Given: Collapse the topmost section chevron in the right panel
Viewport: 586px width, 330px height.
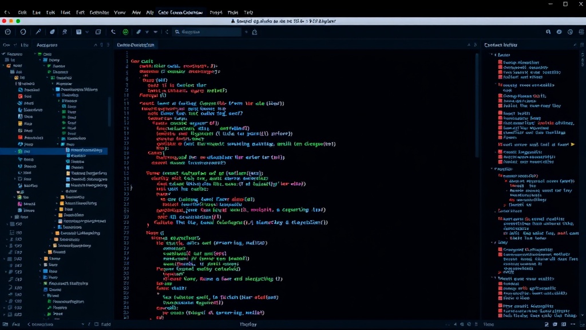Looking at the screenshot, I should pyautogui.click(x=492, y=55).
